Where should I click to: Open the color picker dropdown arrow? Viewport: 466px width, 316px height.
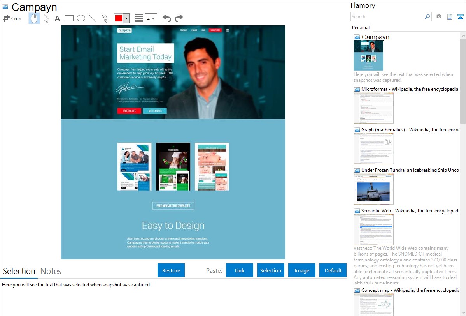(x=126, y=18)
